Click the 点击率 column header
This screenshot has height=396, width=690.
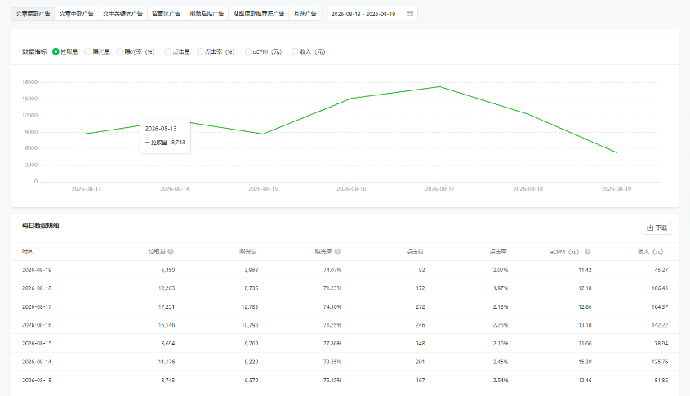click(498, 252)
